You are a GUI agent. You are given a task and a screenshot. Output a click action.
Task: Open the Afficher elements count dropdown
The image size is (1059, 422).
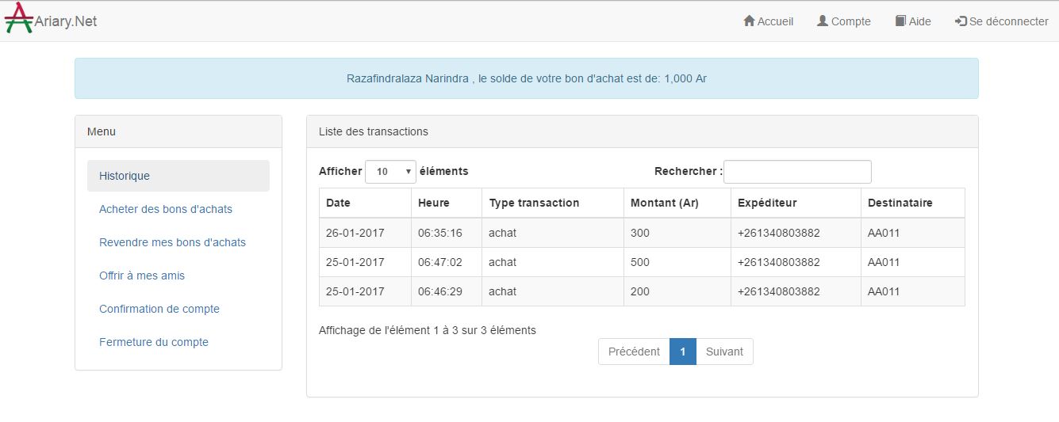390,172
